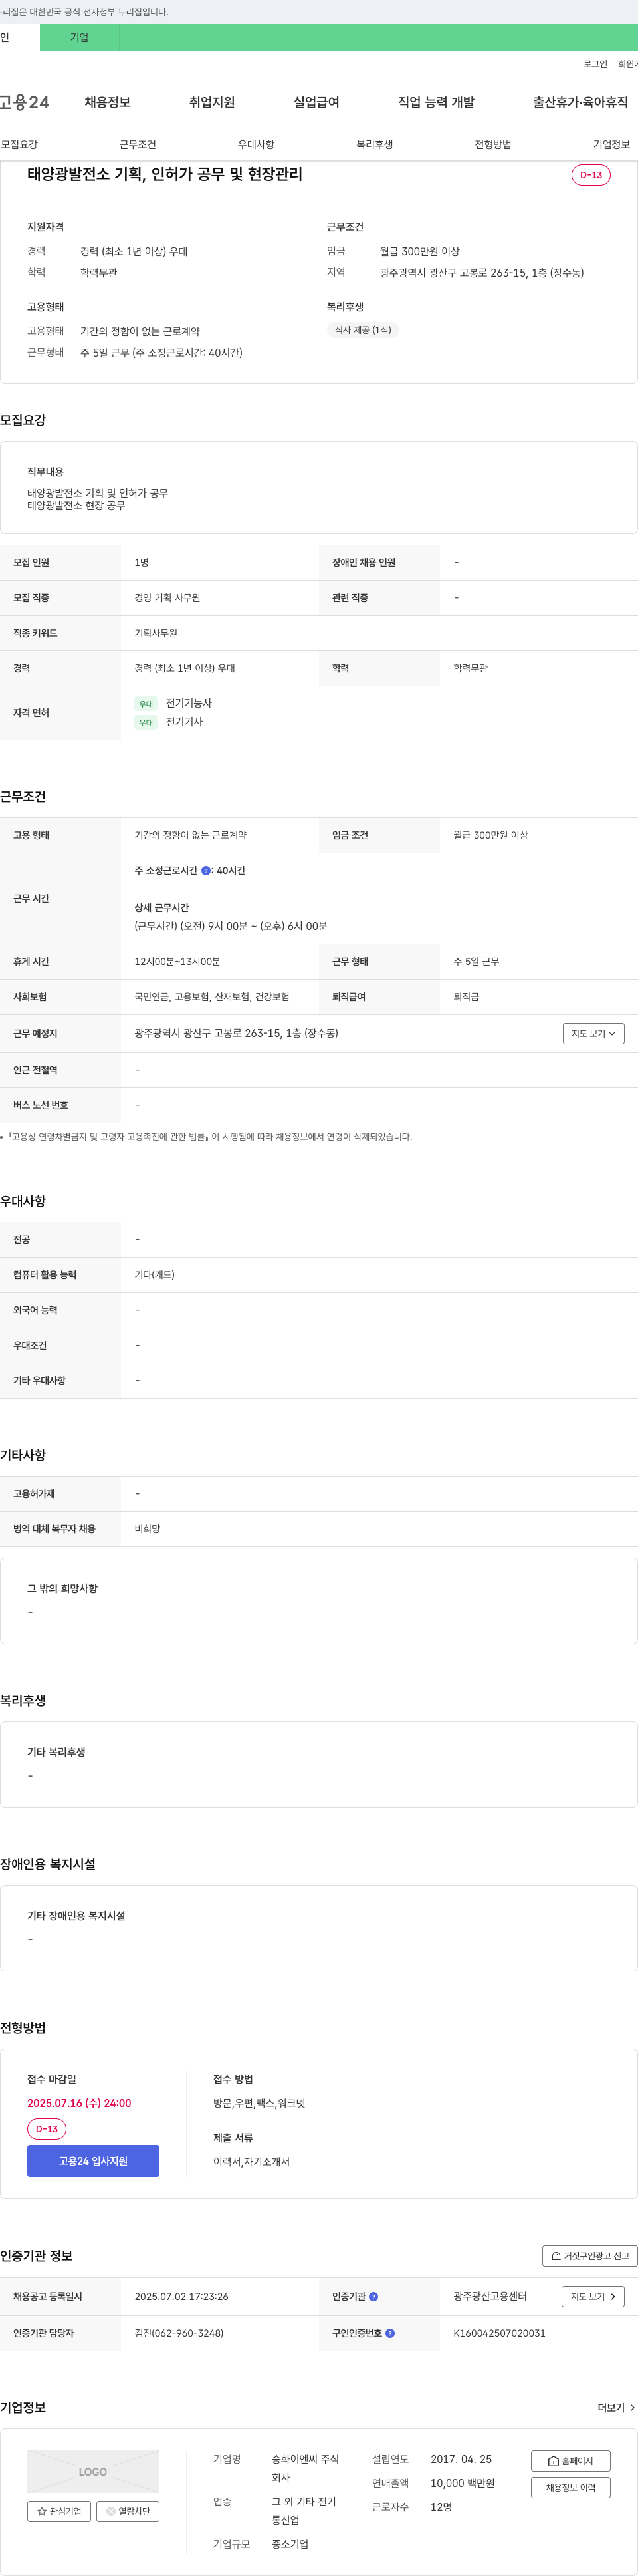
Task: Click the 광주광역시 광산구 고봉로 address in 근무 예정지
Action: [237, 1033]
